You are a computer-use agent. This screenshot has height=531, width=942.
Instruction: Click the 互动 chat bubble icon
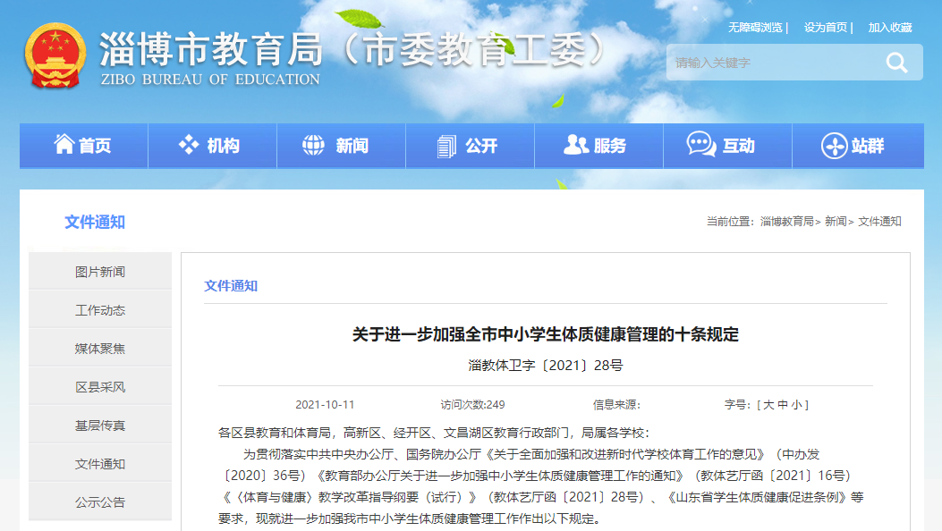pos(700,145)
